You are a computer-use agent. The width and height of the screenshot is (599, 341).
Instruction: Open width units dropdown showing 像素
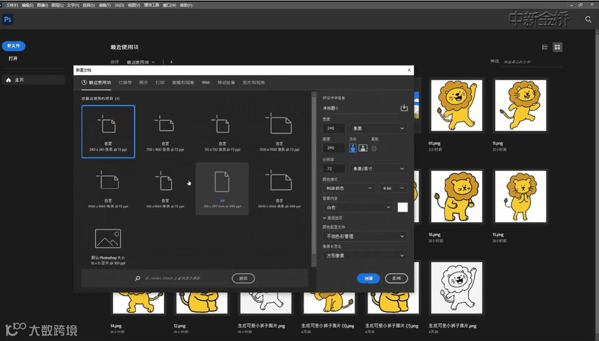[x=378, y=128]
